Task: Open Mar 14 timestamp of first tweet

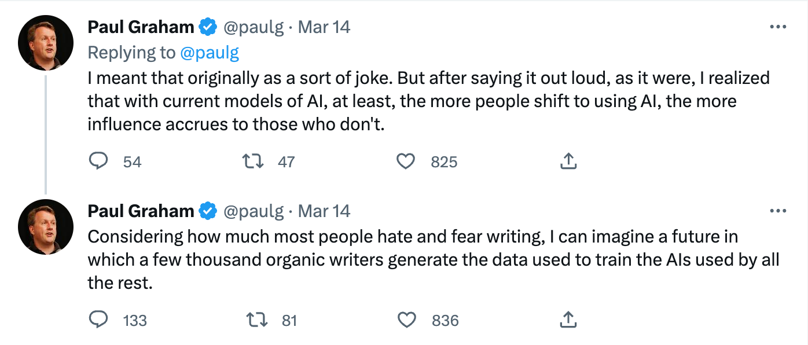Action: point(324,27)
